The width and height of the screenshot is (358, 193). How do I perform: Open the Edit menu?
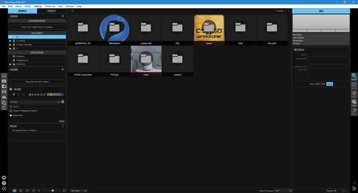tap(10, 6)
